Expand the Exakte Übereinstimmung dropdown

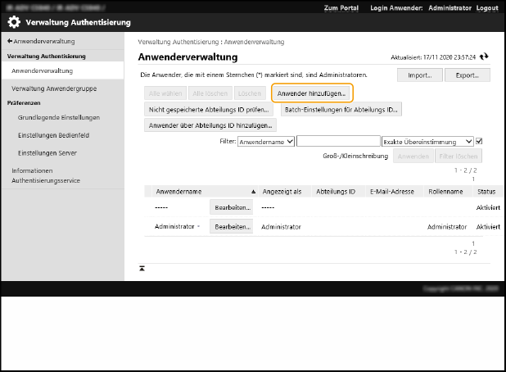tap(427, 142)
